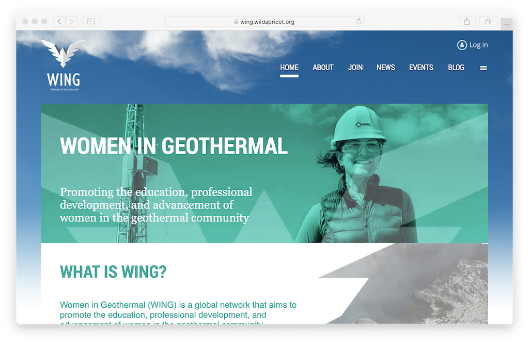
Task: Open the ABOUT menu item
Action: point(323,67)
